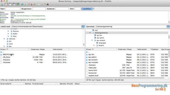Open the binoculars search remote files icon

(48, 4)
